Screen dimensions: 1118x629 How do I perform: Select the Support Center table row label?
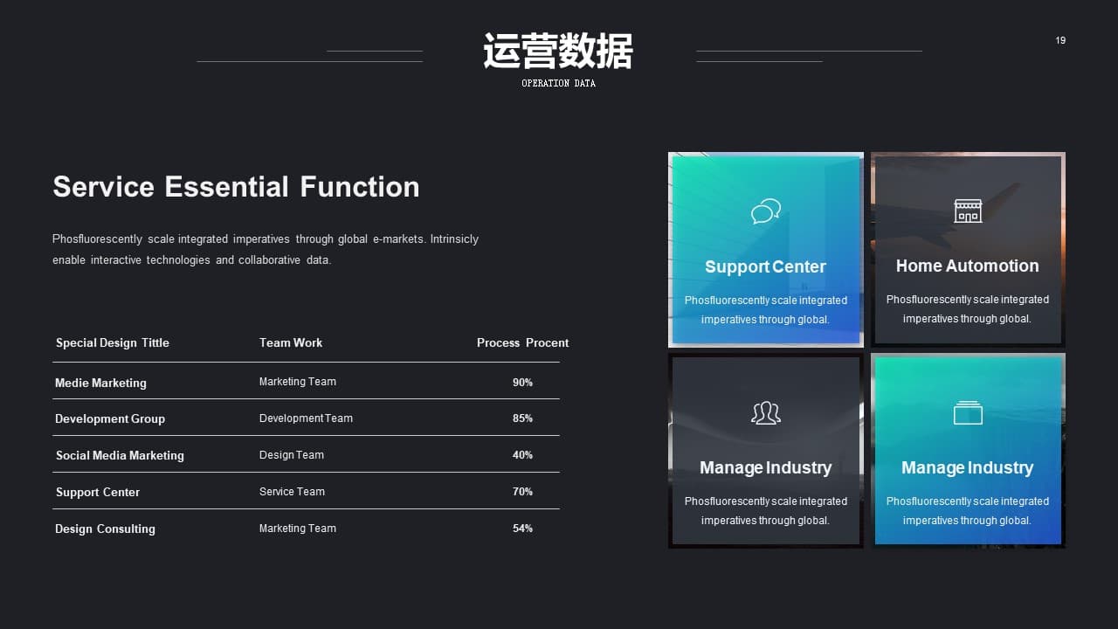98,492
